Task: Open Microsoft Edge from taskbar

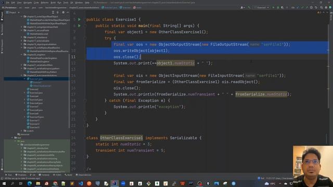Action: (x=30, y=183)
